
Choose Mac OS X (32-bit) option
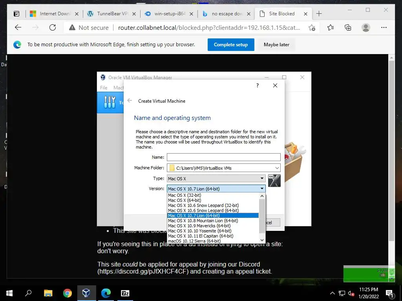pyautogui.click(x=213, y=195)
